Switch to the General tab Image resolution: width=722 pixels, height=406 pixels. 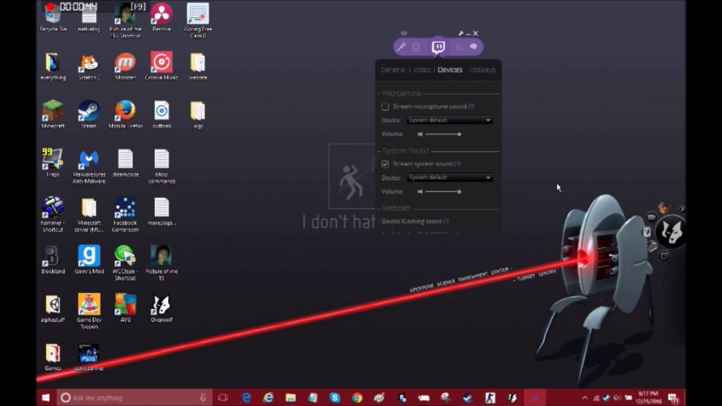393,70
